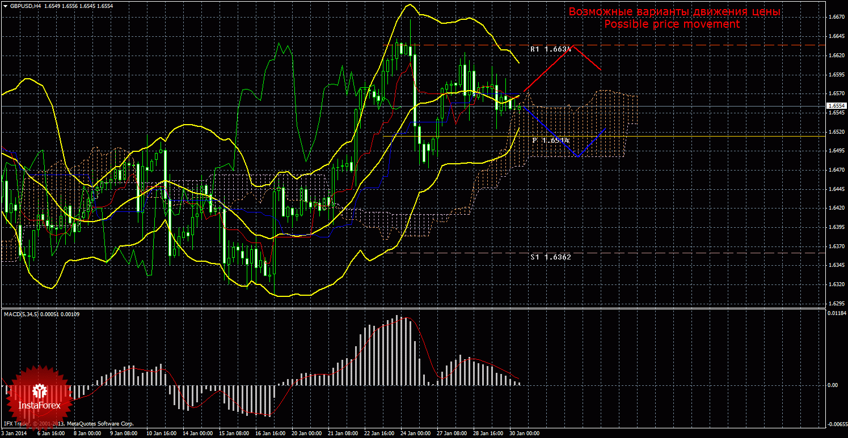The image size is (848, 438).
Task: Click the '21 Jan 08:00' time label
Action: click(342, 433)
